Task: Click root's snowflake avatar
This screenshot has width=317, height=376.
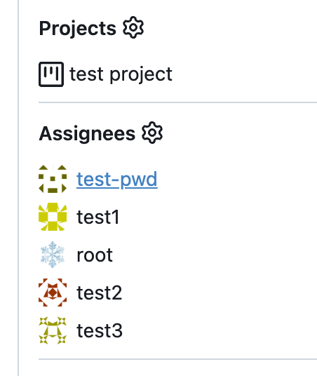Action: [53, 255]
